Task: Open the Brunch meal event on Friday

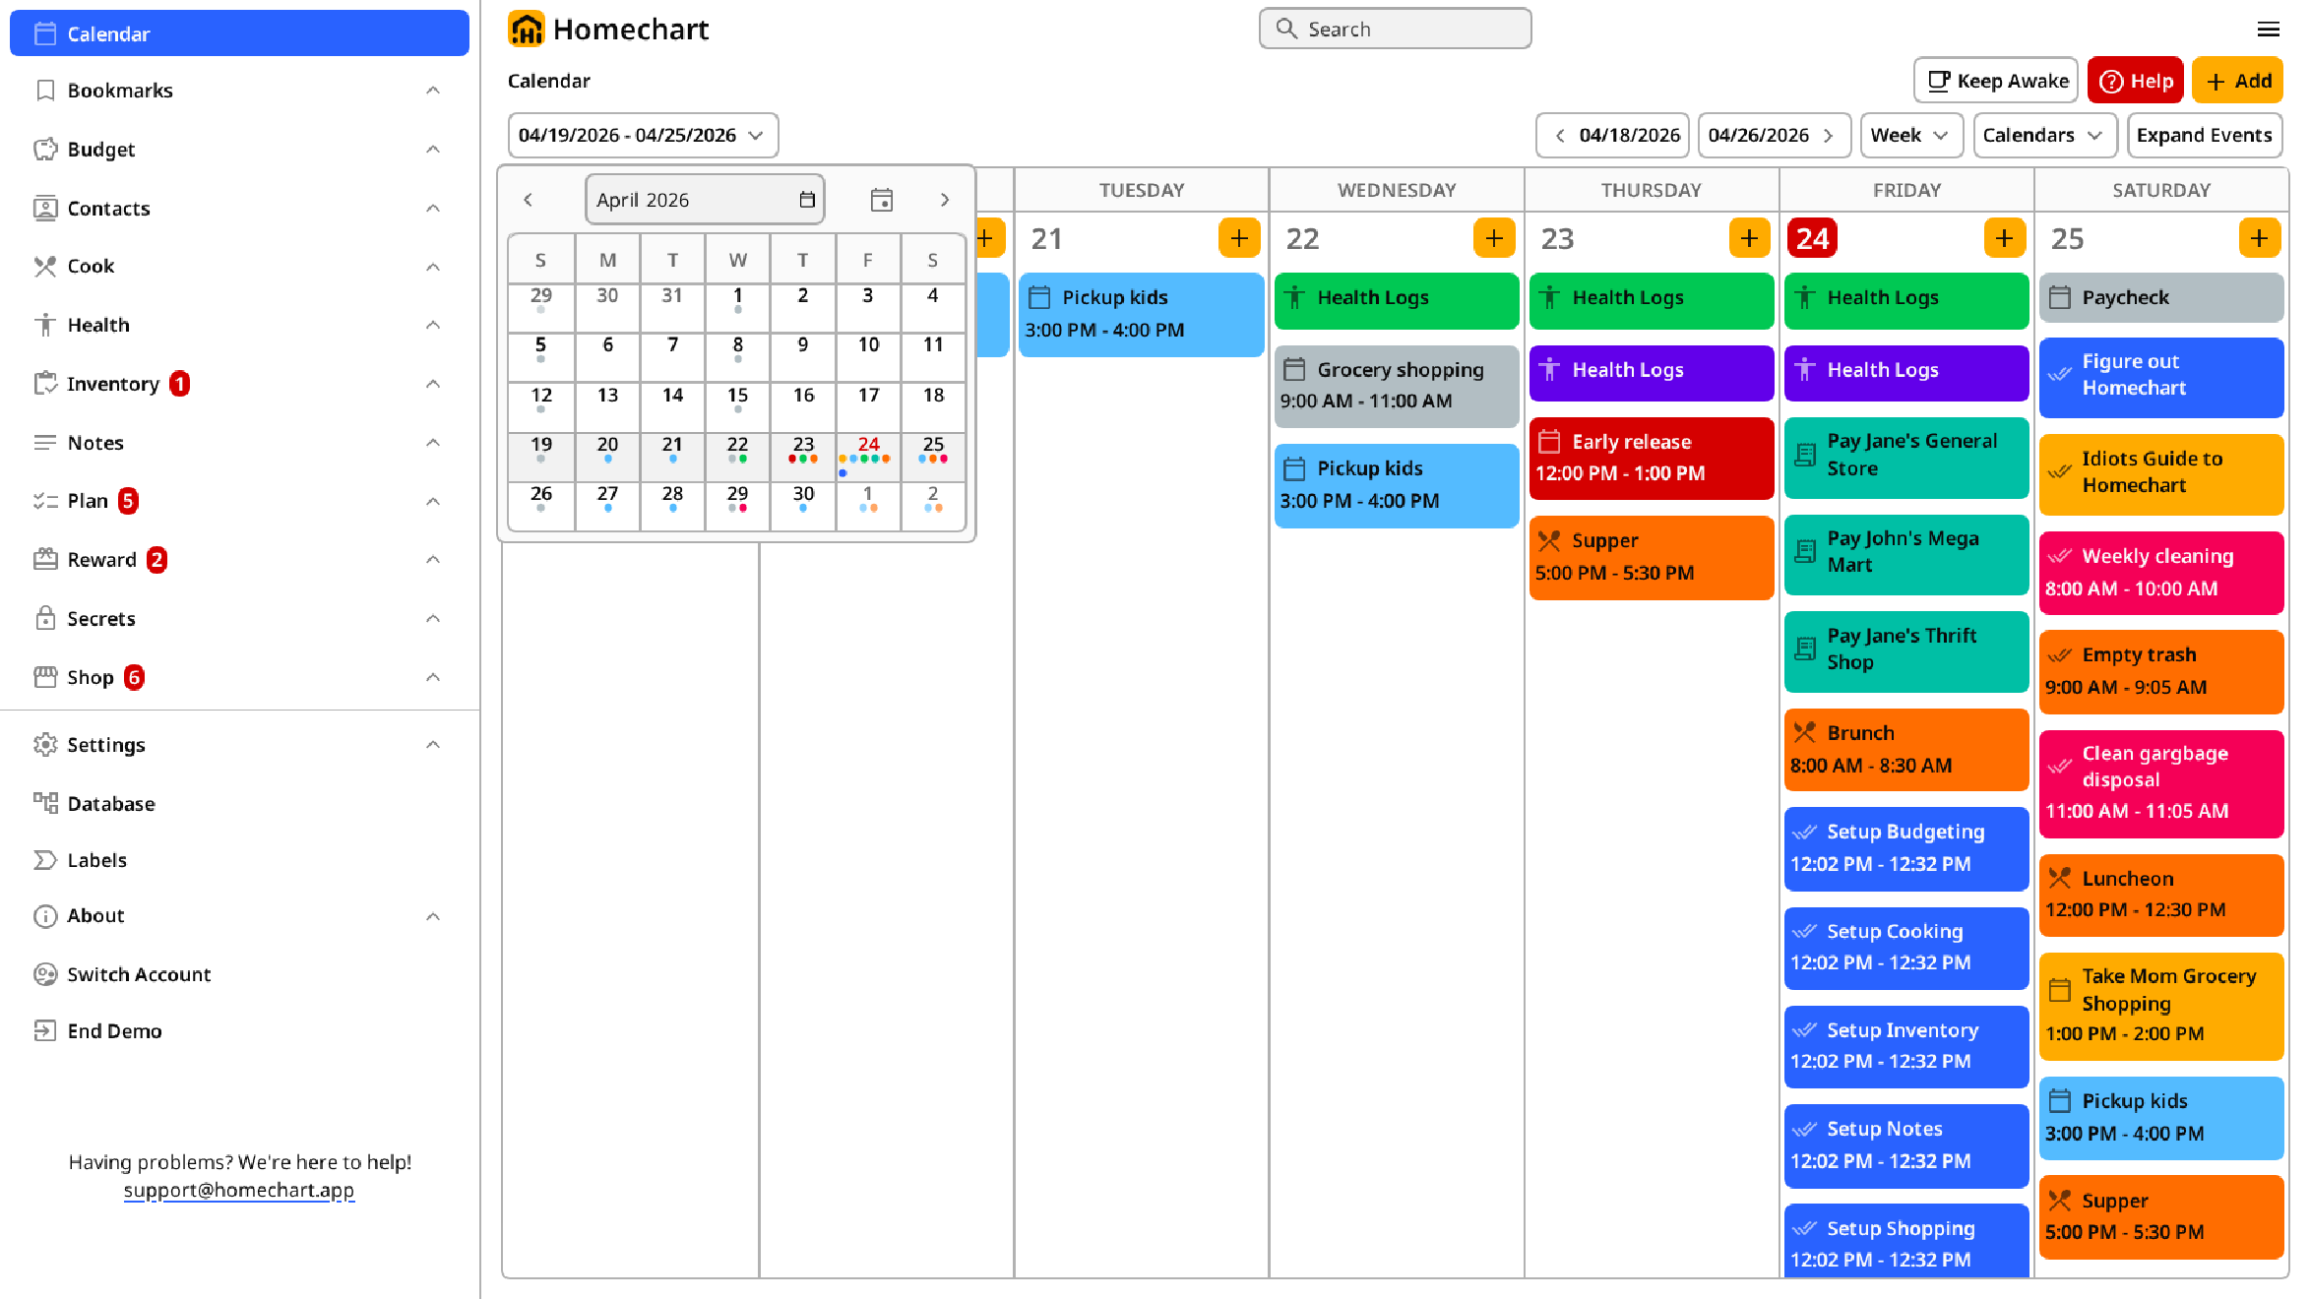Action: [x=1905, y=750]
